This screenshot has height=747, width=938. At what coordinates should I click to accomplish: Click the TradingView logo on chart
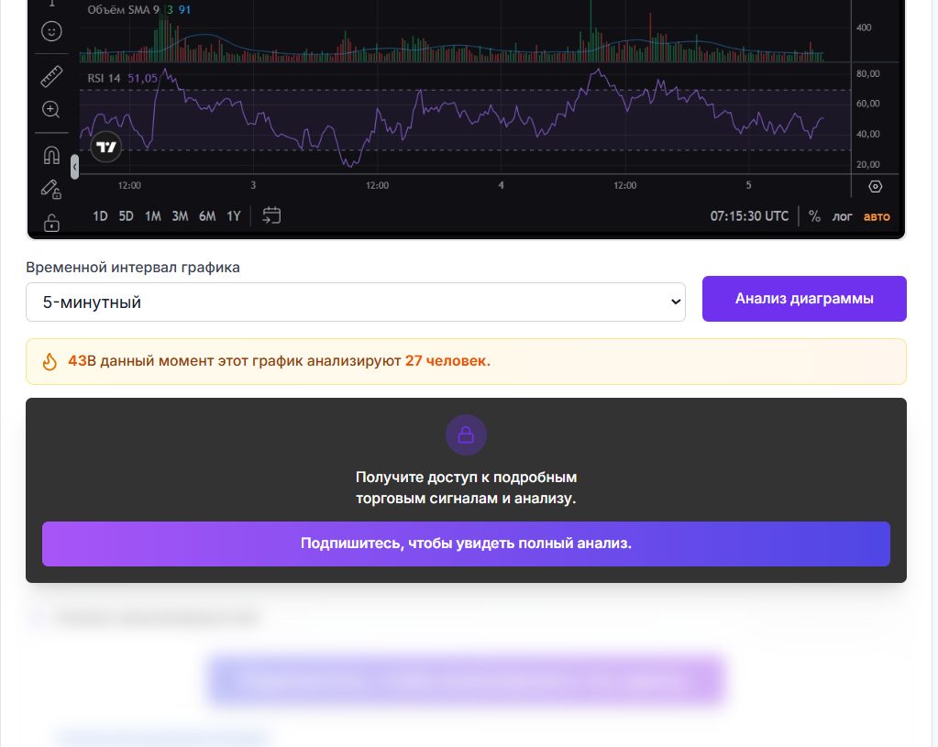pos(106,147)
